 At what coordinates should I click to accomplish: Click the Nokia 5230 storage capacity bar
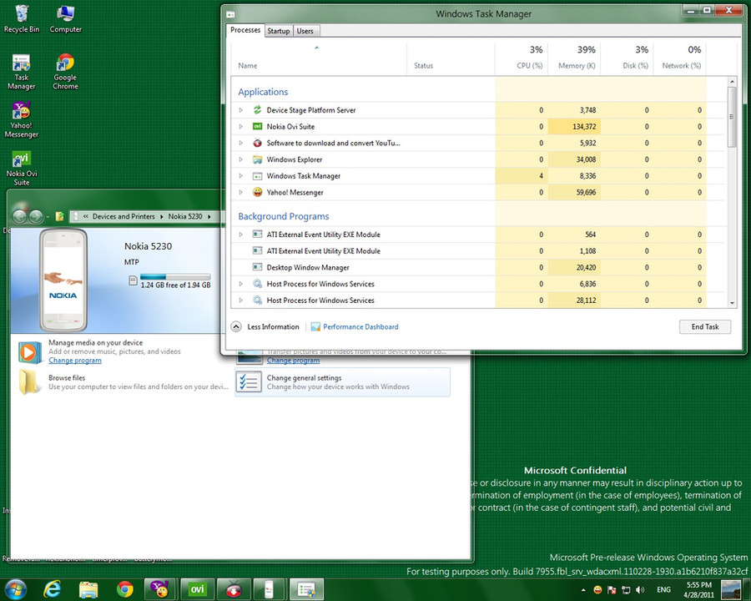click(175, 276)
